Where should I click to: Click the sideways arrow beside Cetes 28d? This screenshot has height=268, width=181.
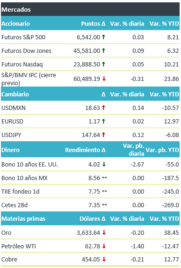(104, 205)
